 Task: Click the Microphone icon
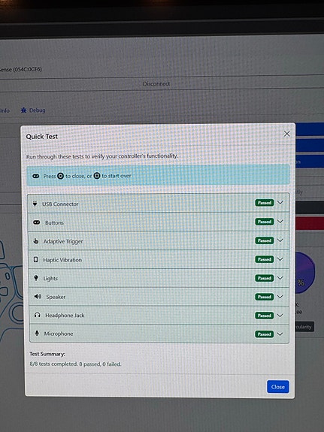(x=37, y=334)
